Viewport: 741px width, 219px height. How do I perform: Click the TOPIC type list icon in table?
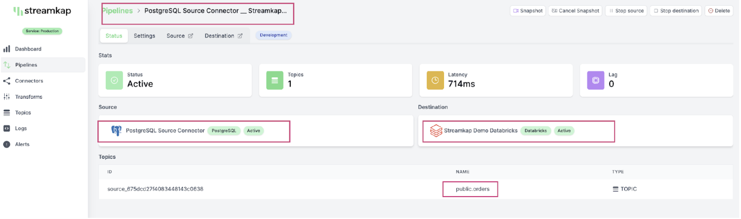click(x=616, y=189)
